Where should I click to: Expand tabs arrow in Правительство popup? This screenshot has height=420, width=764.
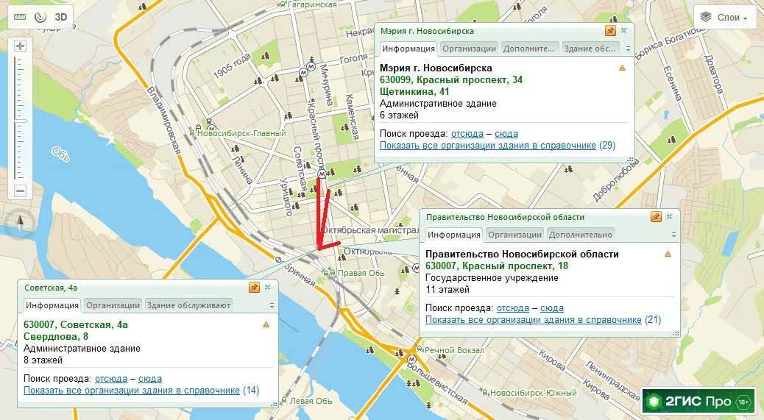(674, 235)
